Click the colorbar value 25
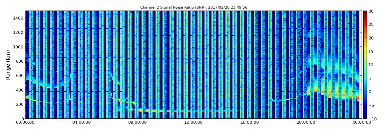This screenshot has height=135, width=383. (x=371, y=25)
